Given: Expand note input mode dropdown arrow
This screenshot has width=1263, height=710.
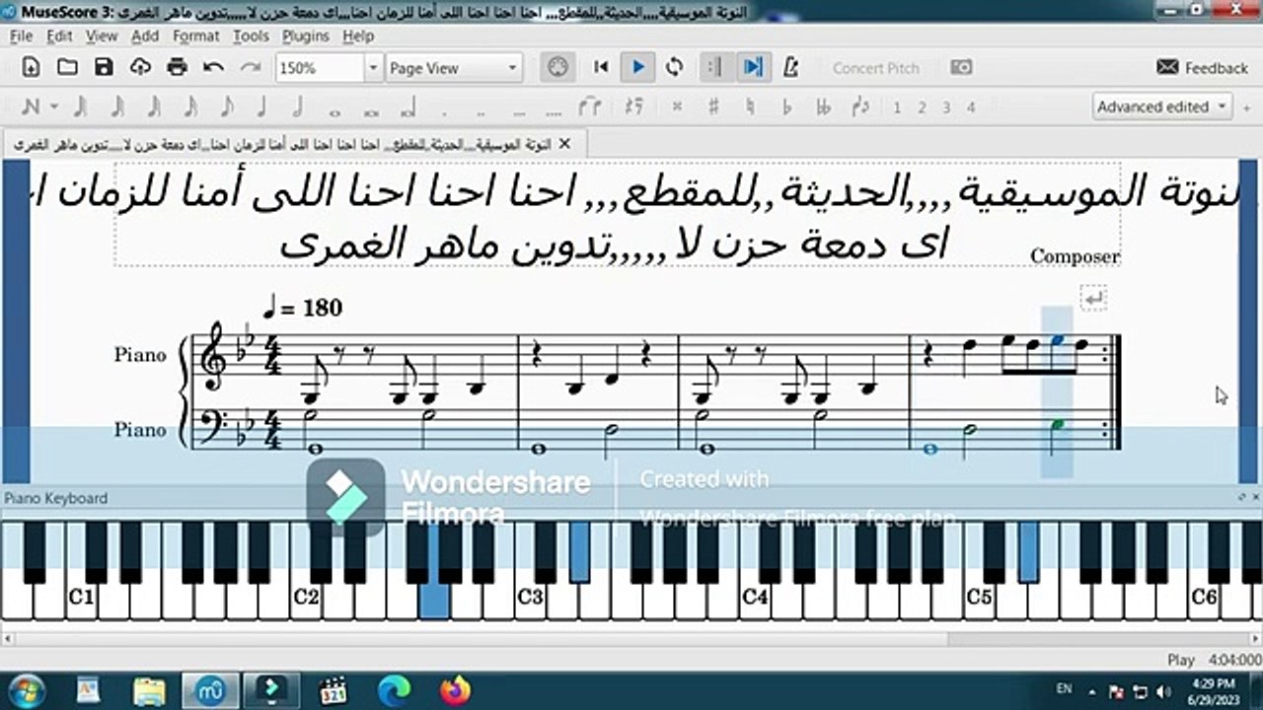Looking at the screenshot, I should [x=53, y=106].
